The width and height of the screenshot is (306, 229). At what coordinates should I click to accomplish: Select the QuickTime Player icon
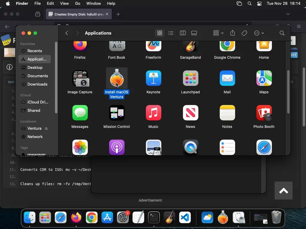click(190, 147)
